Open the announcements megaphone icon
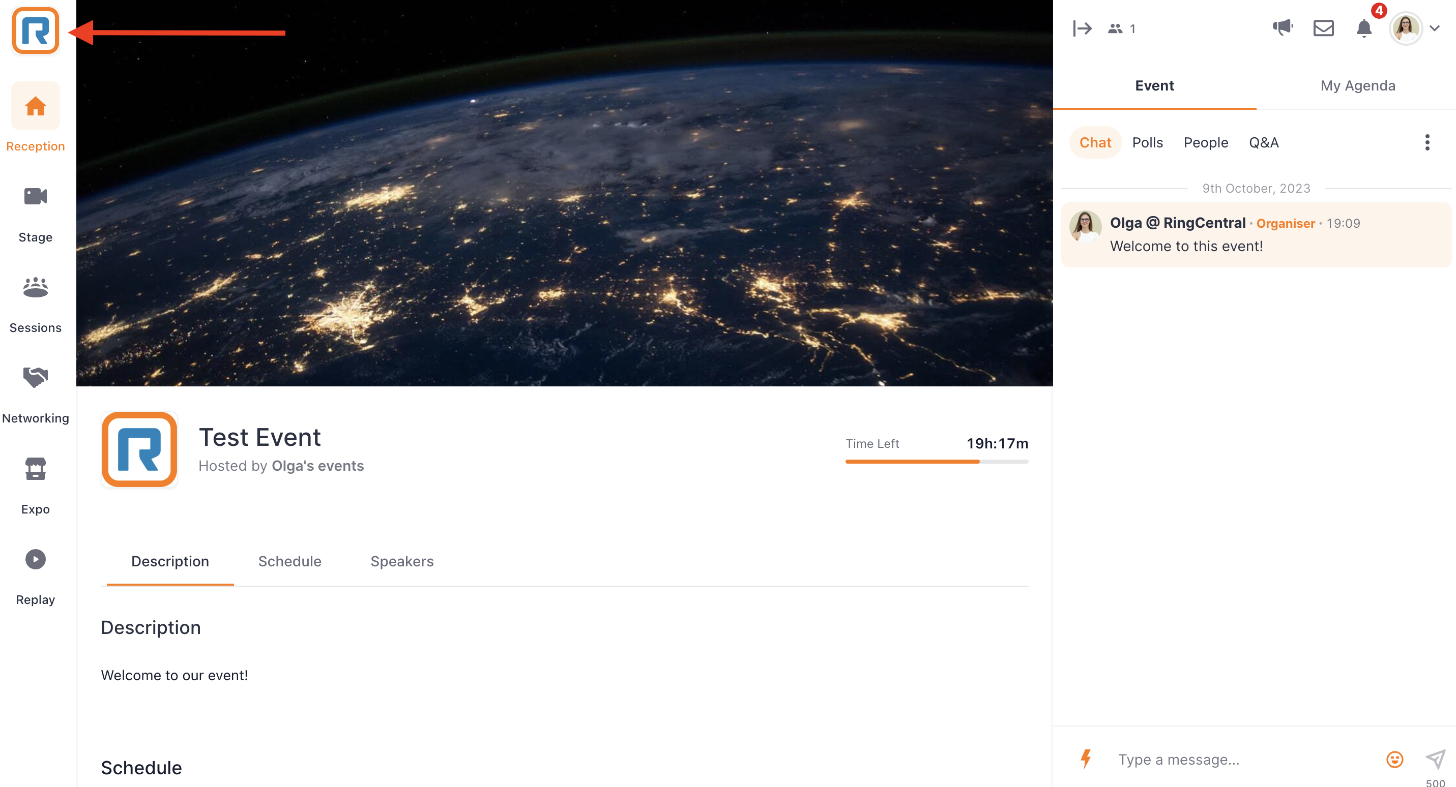Viewport: 1456px width, 787px height. click(x=1283, y=27)
